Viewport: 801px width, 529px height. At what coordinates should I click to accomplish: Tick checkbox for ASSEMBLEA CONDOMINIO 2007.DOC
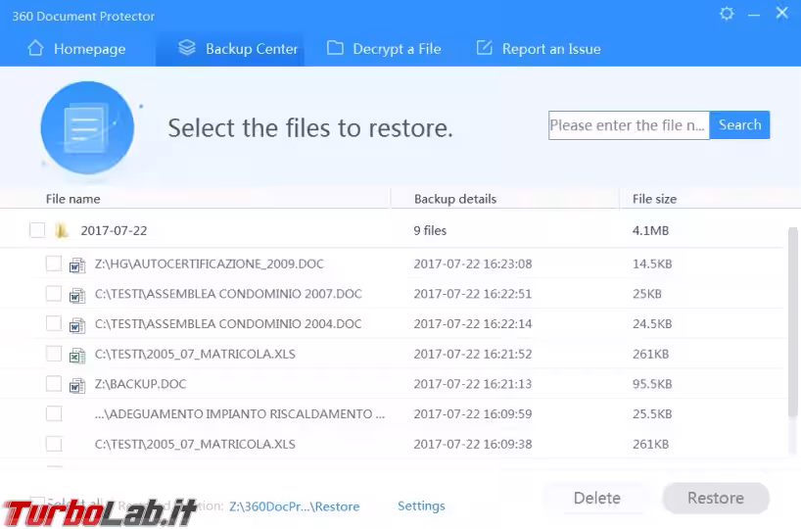coord(54,293)
